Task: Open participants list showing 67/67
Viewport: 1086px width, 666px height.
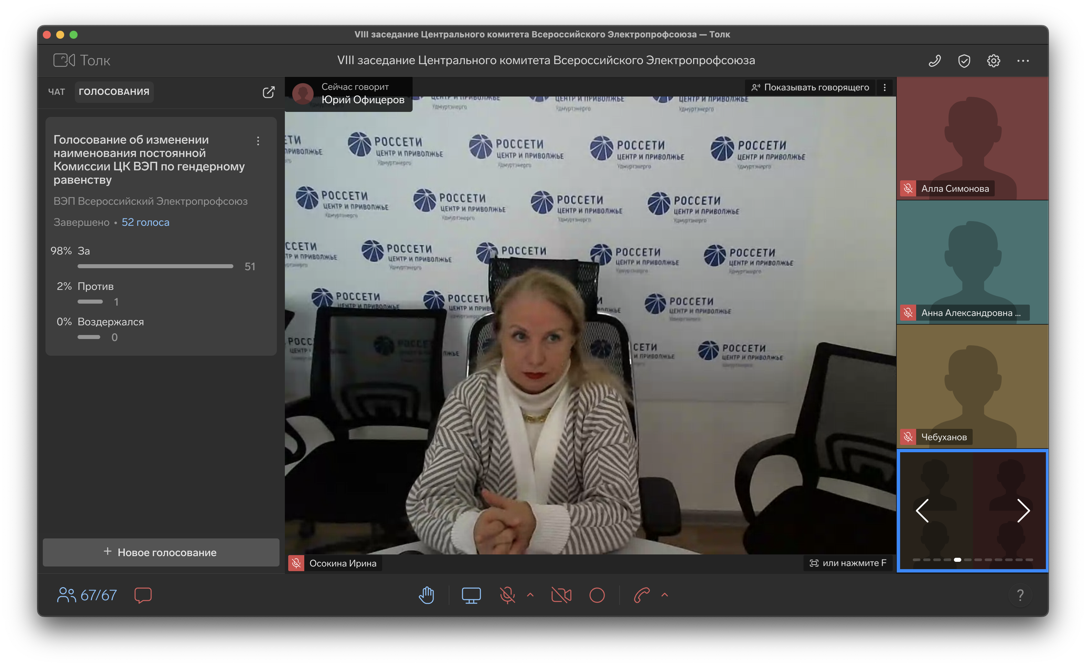Action: 87,595
